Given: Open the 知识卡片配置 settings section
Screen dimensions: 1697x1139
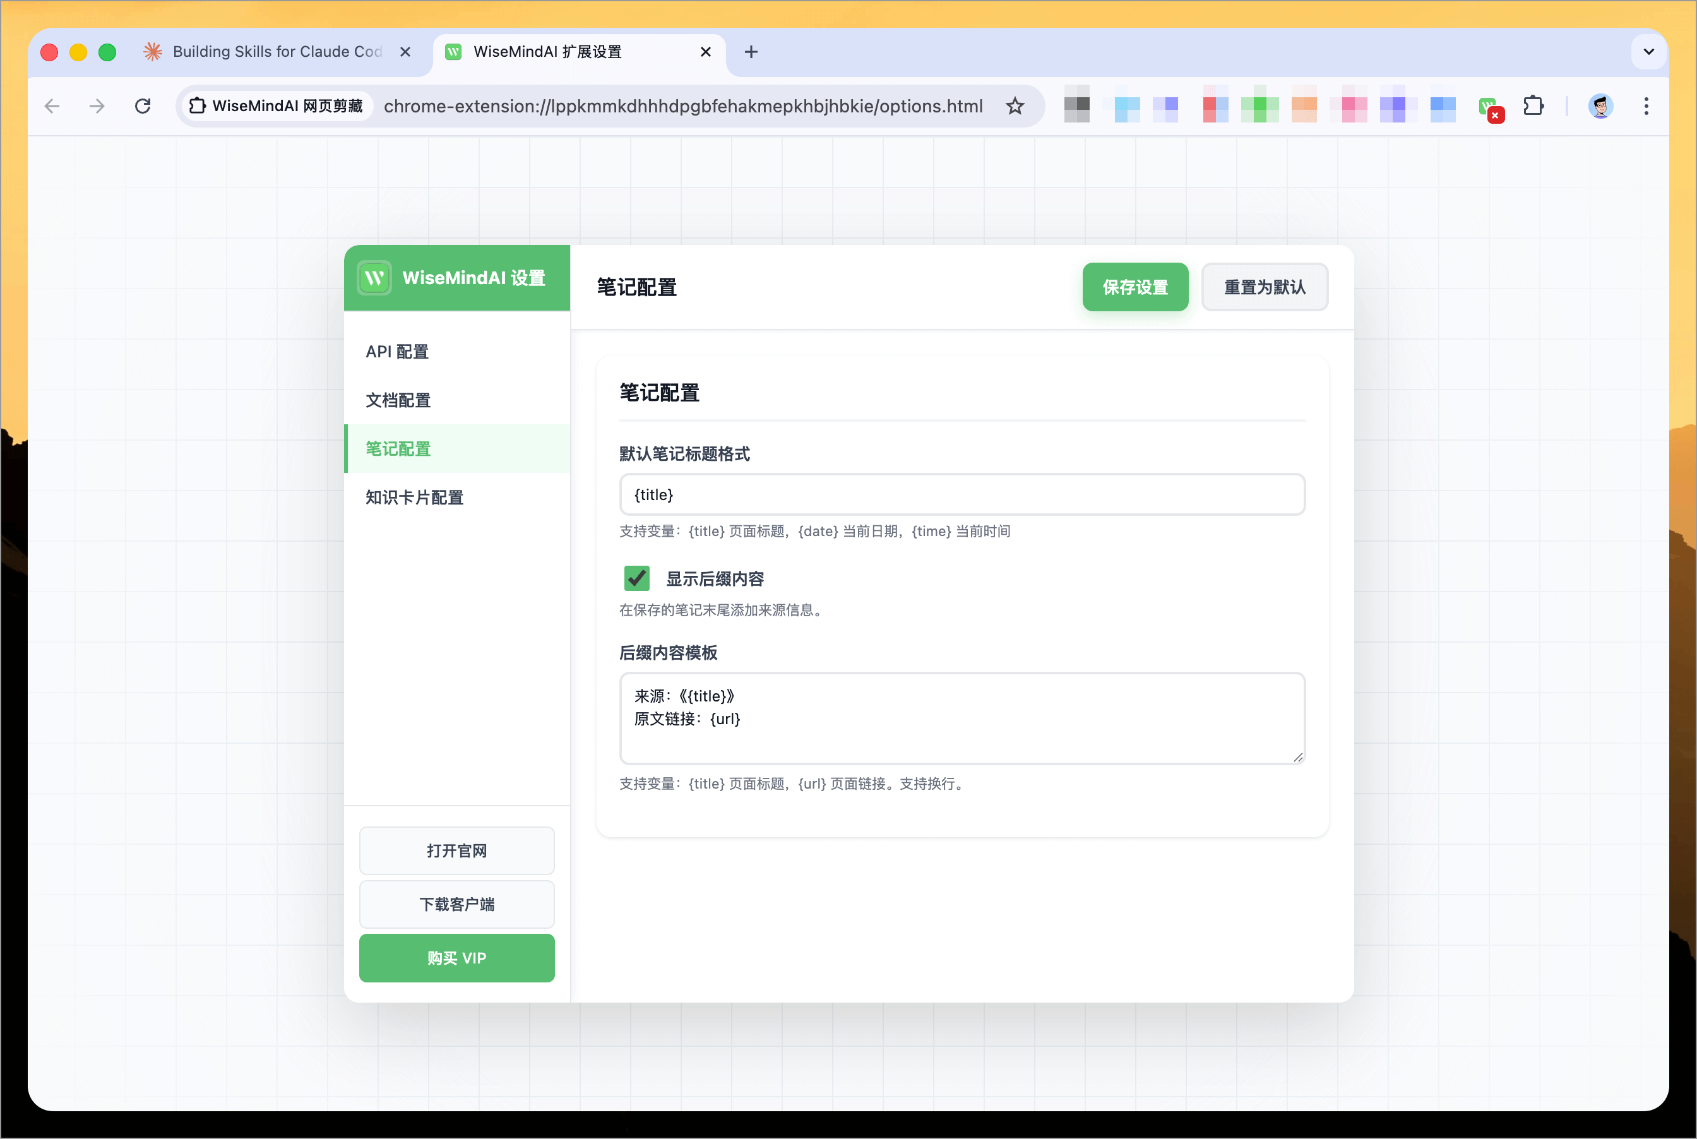Looking at the screenshot, I should pyautogui.click(x=415, y=498).
